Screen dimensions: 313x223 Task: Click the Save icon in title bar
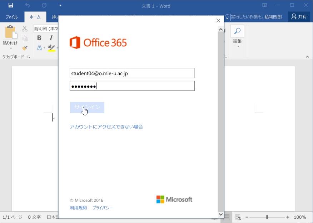tap(11, 5)
